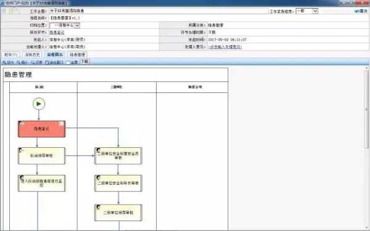Select the 队站级隐患管理 monitoring flowchart node

click(41, 183)
